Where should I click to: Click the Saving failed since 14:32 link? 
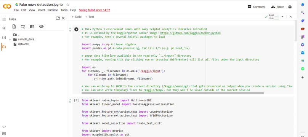coord(94,10)
